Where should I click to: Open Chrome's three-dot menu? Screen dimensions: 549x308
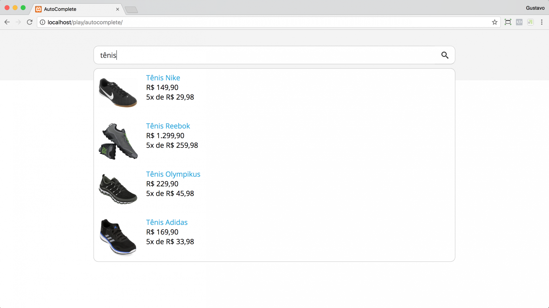[x=542, y=22]
